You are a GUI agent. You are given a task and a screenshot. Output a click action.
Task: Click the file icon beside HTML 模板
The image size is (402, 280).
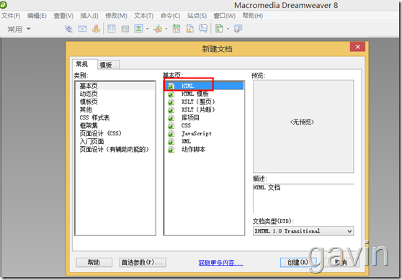[171, 94]
